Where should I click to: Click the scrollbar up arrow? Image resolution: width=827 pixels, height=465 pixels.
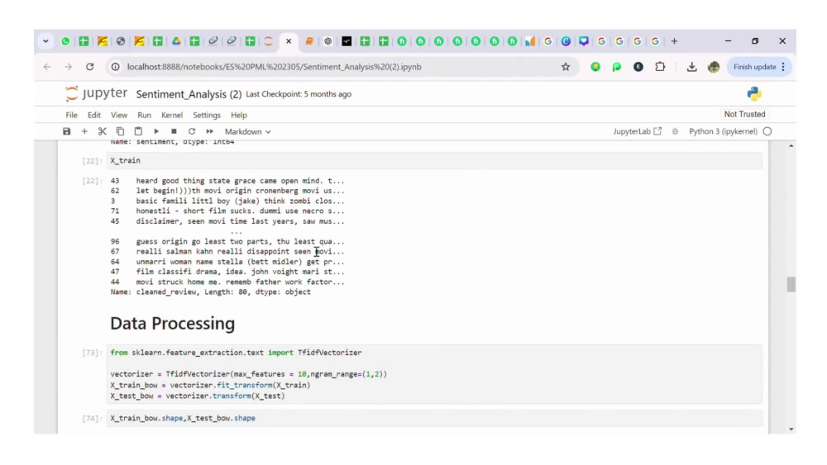click(791, 145)
